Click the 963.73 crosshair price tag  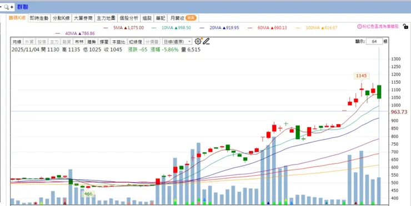(x=399, y=112)
